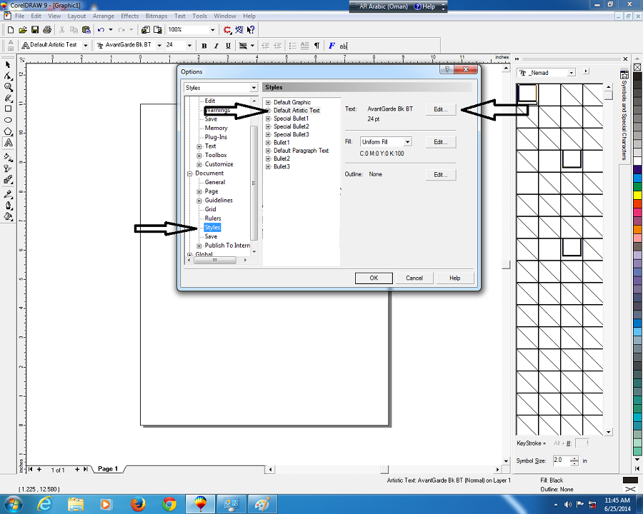
Task: Open the Bitmaps menu
Action: pos(156,16)
